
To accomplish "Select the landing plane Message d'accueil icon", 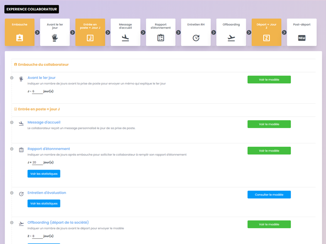I will 126,39.
